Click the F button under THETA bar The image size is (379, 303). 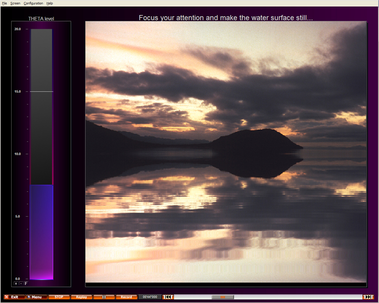(26, 284)
